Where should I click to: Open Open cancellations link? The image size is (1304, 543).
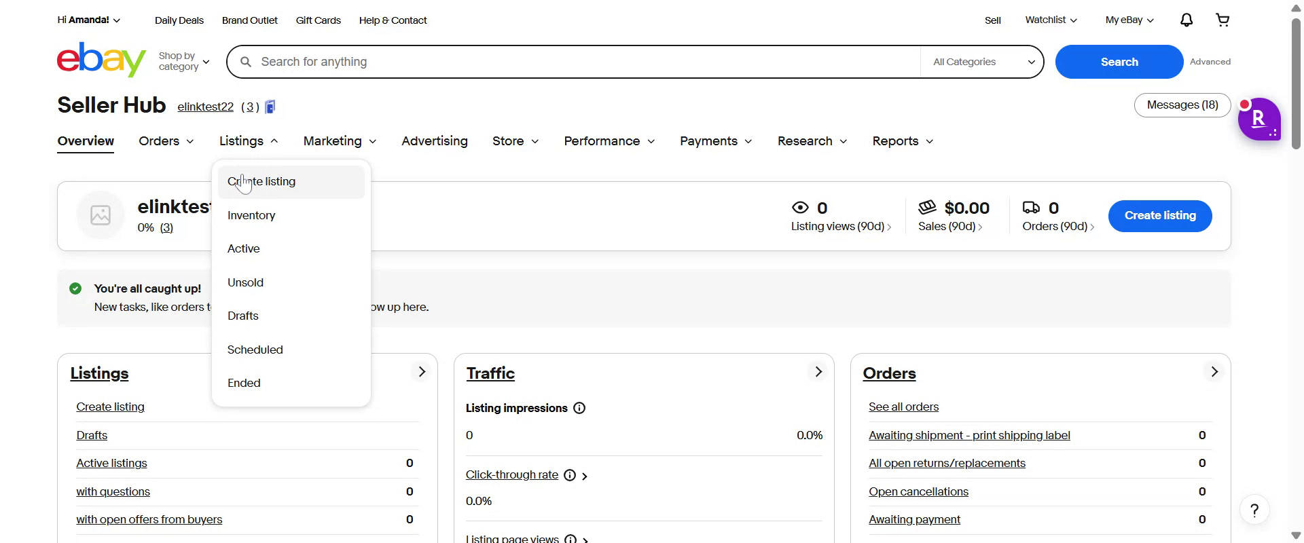point(918,492)
